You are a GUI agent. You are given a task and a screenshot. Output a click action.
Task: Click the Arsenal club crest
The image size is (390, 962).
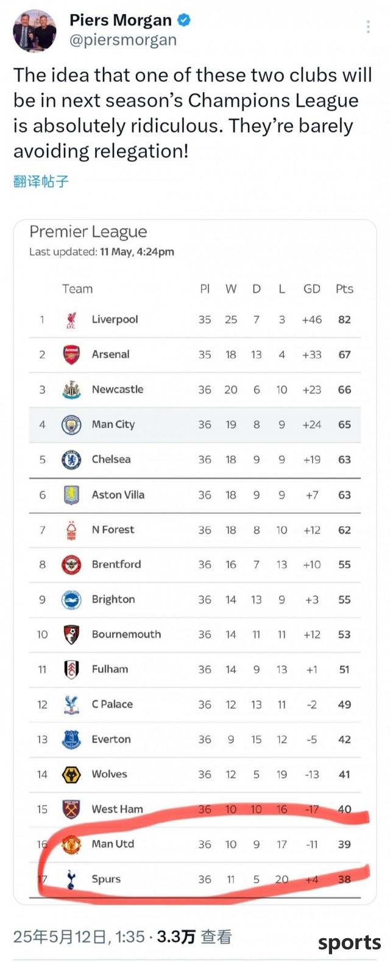pyautogui.click(x=71, y=355)
